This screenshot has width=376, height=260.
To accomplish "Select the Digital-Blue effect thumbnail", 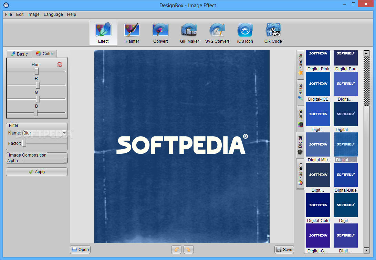I will click(346, 175).
